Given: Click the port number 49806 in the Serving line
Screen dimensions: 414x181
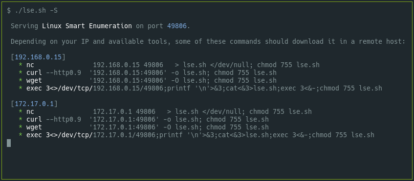Looking at the screenshot, I should point(177,26).
